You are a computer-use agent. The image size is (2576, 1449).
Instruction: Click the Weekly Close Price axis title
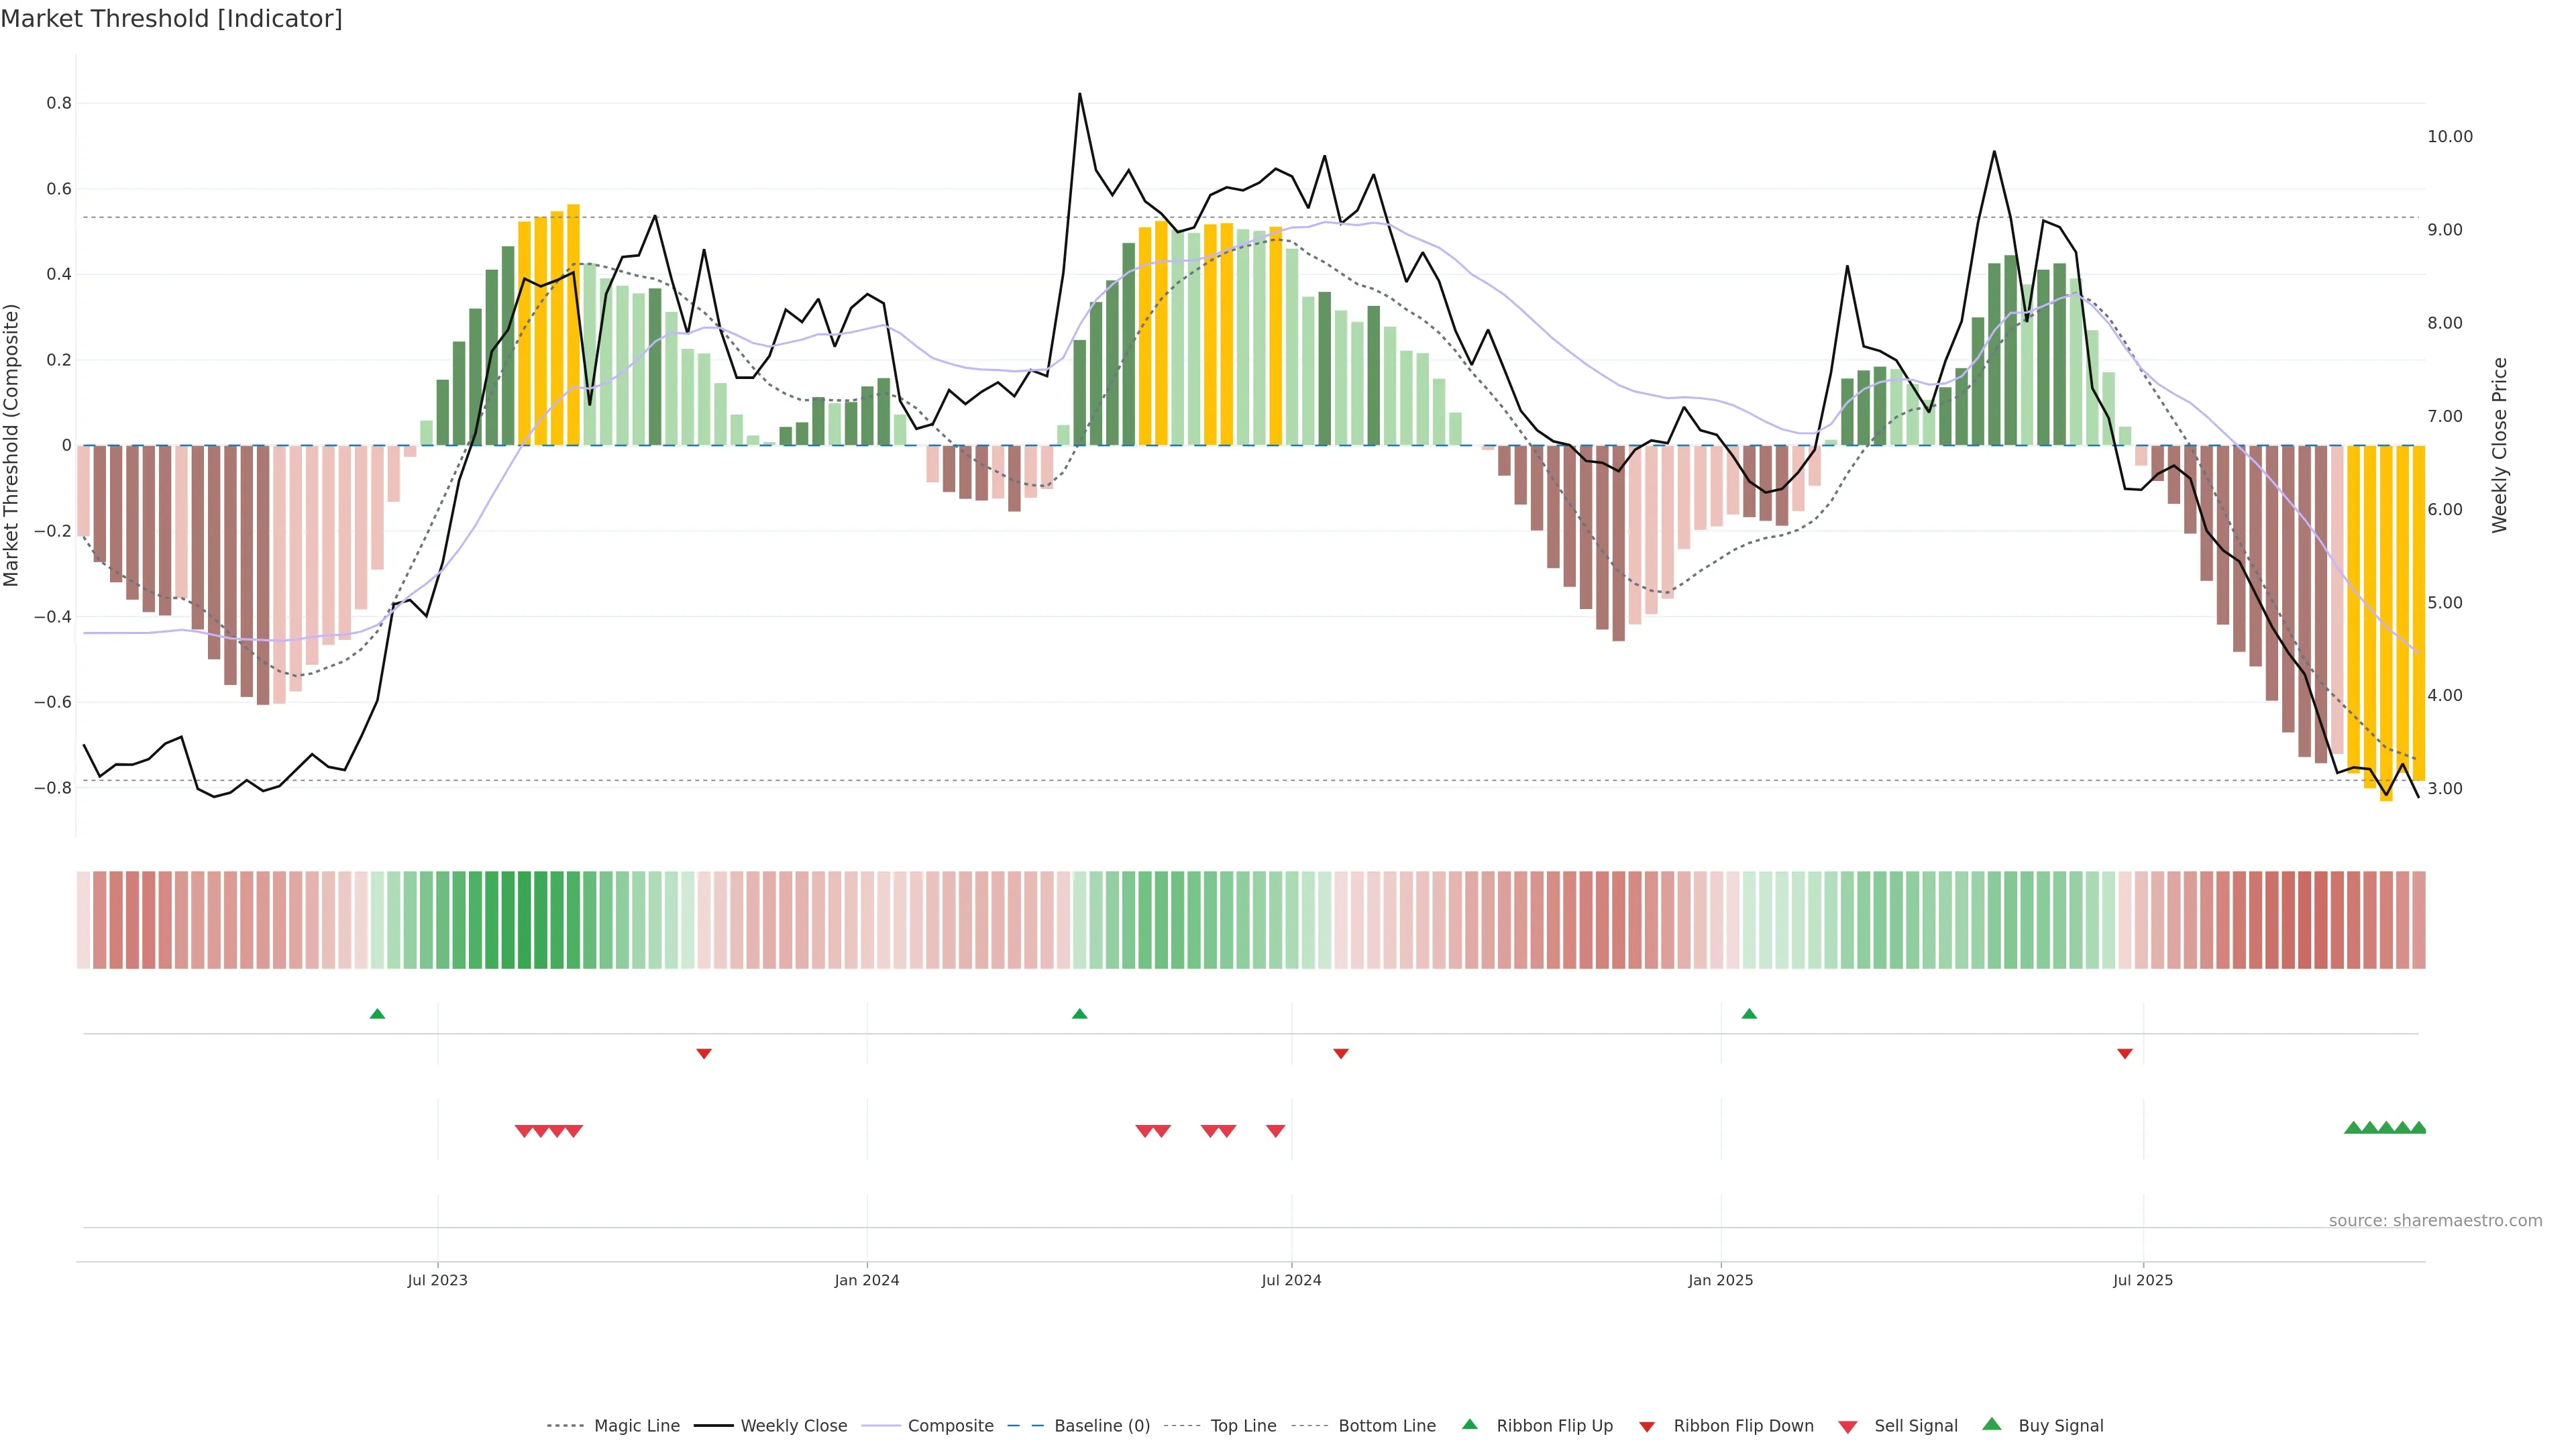pyautogui.click(x=2500, y=445)
